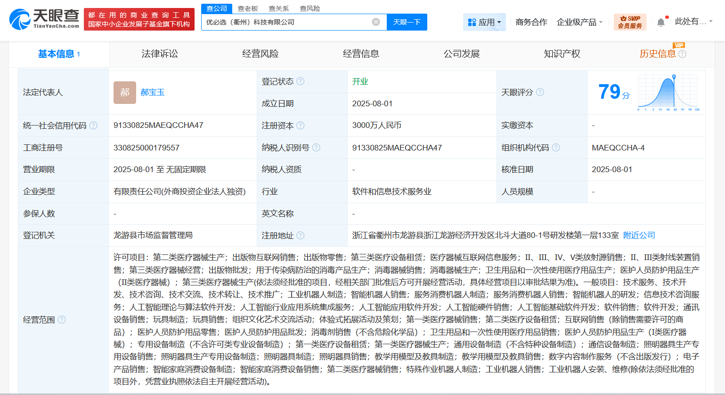Click the help icon beside 登记状态

(300, 80)
